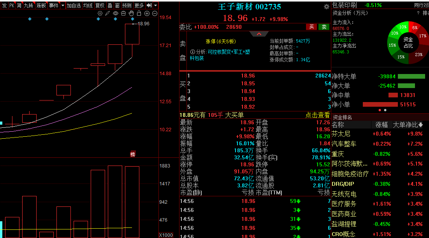Toggle the 九转 indicator button
The image size is (429, 238).
pos(28,5)
